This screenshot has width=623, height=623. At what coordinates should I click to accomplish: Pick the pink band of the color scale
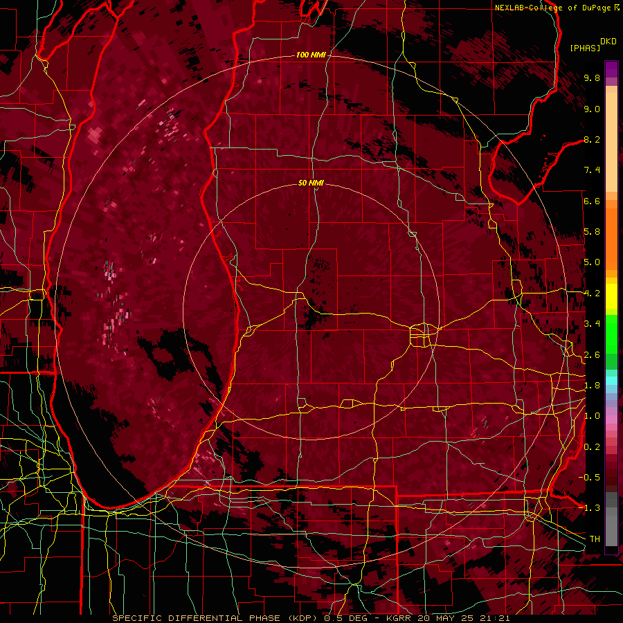611,419
